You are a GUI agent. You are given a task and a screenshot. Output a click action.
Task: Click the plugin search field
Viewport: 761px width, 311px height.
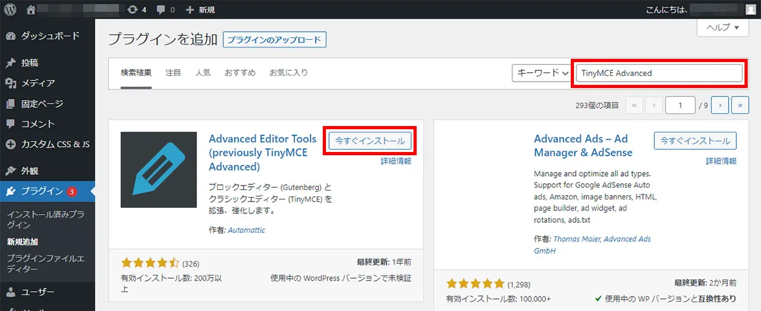[659, 73]
